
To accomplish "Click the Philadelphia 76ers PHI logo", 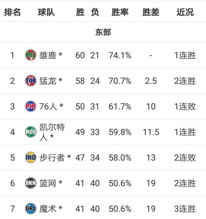I will [x=31, y=106].
